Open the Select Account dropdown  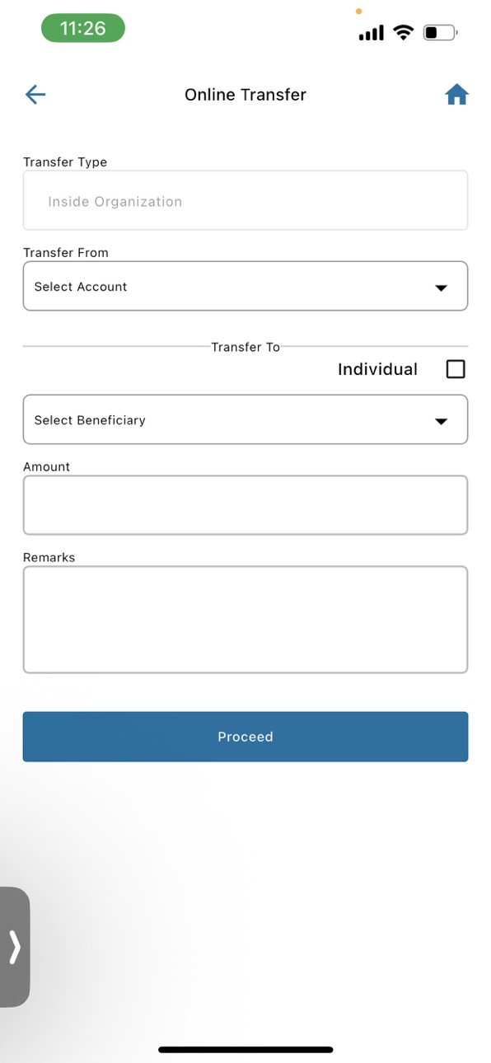[245, 286]
